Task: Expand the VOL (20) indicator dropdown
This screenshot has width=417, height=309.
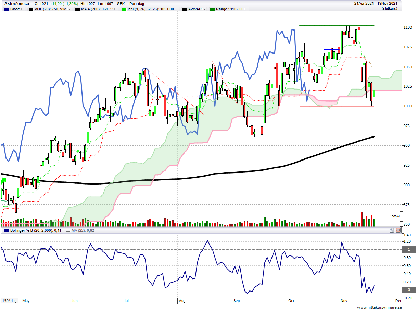Action: coord(69,9)
